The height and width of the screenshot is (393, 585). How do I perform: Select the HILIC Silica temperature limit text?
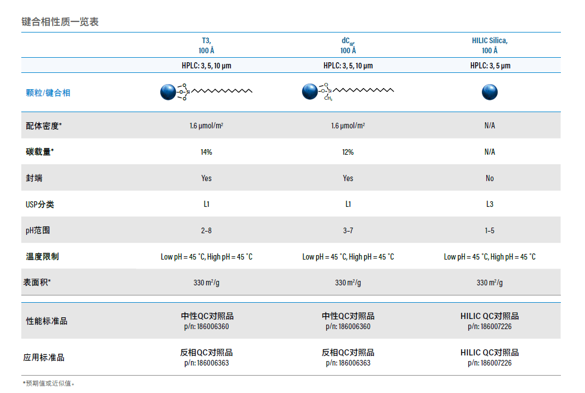pos(490,257)
